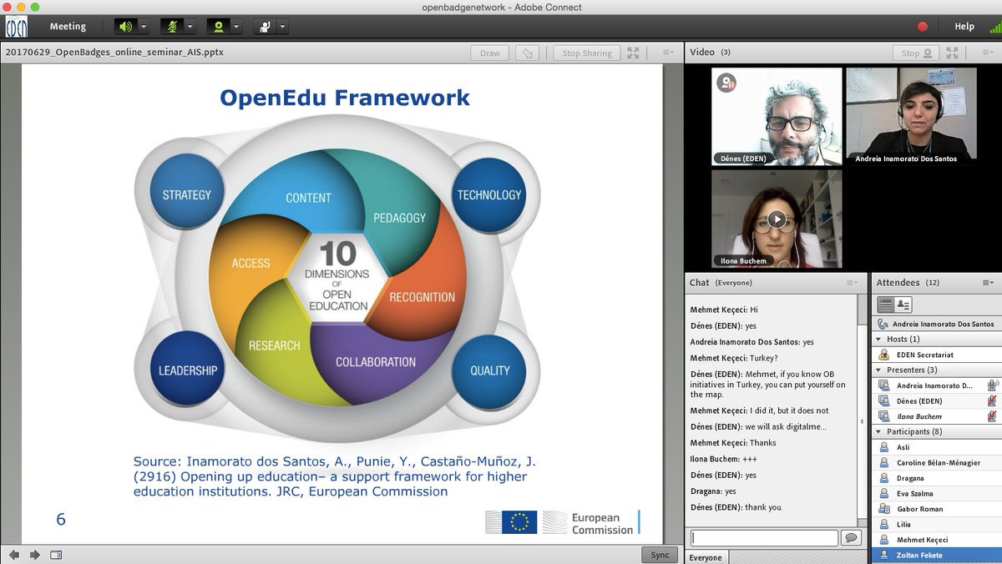Screen dimensions: 1002x564
Task: Select the draw annotation pencil icon
Action: (x=527, y=52)
